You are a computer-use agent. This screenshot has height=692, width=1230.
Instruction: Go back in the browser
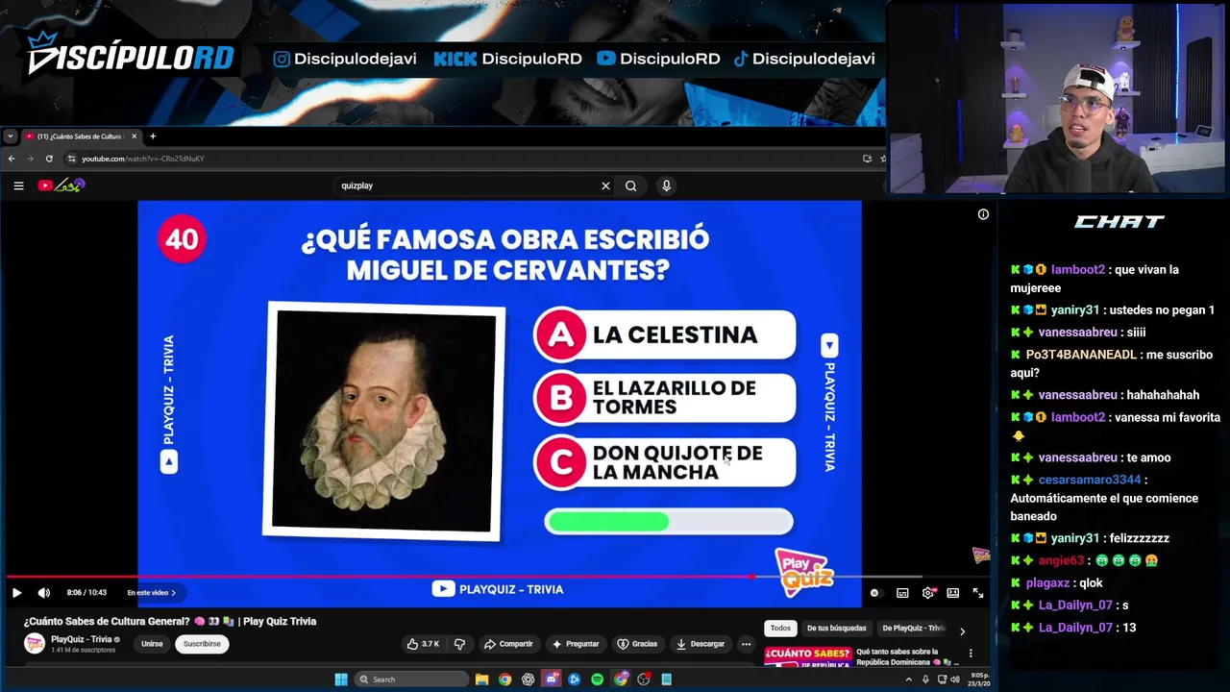click(x=12, y=159)
